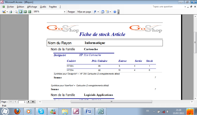Screen dimensions: 197x115
Task: Expand the Office Links dropdown arrow
Action: point(98,12)
